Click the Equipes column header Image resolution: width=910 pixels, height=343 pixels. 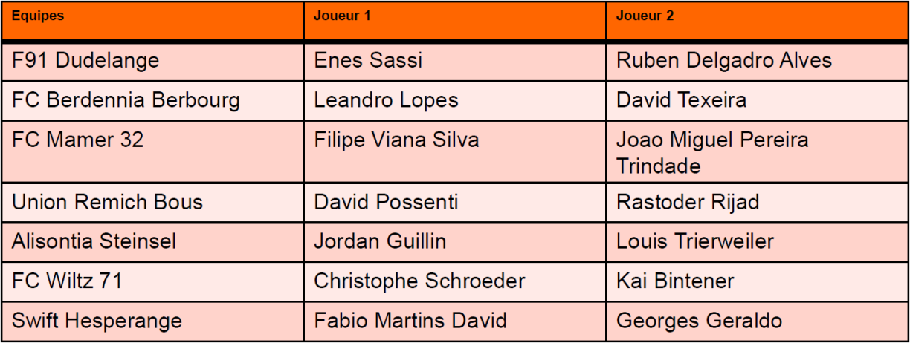pyautogui.click(x=39, y=16)
